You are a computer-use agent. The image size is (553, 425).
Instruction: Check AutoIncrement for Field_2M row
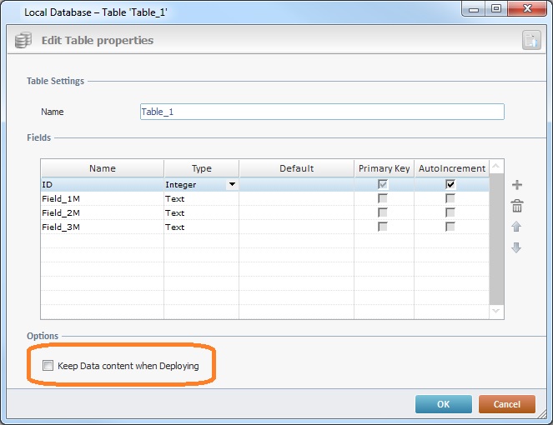[x=450, y=212]
